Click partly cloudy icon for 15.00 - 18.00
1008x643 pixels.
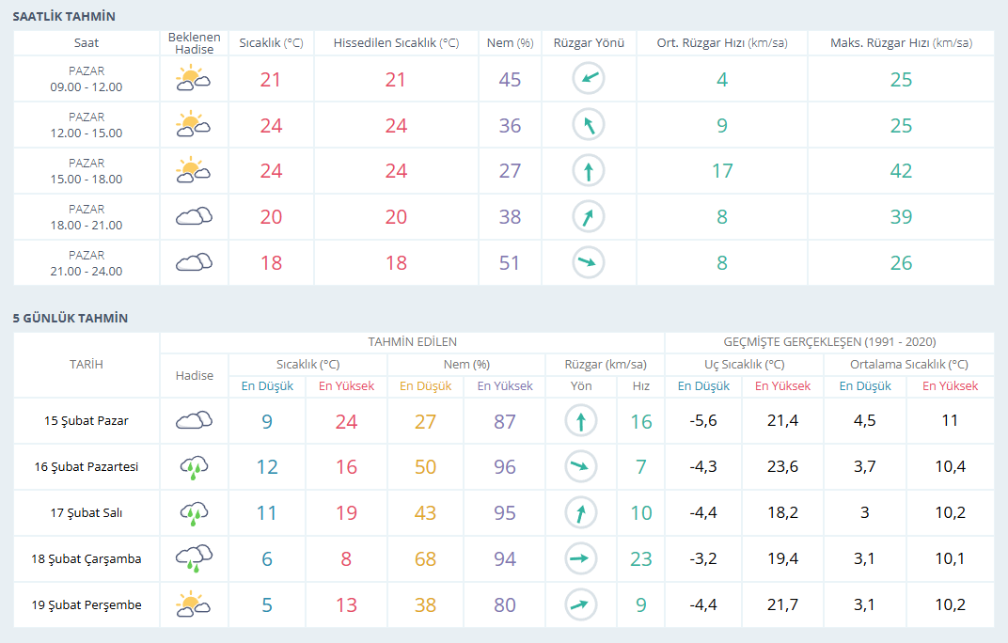point(194,171)
